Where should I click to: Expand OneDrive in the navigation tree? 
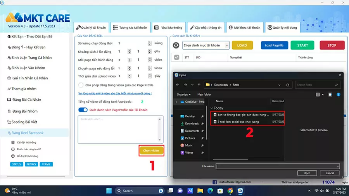point(176,102)
